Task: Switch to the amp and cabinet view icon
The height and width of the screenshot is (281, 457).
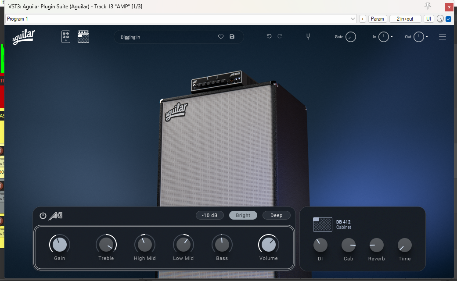Action: 83,37
